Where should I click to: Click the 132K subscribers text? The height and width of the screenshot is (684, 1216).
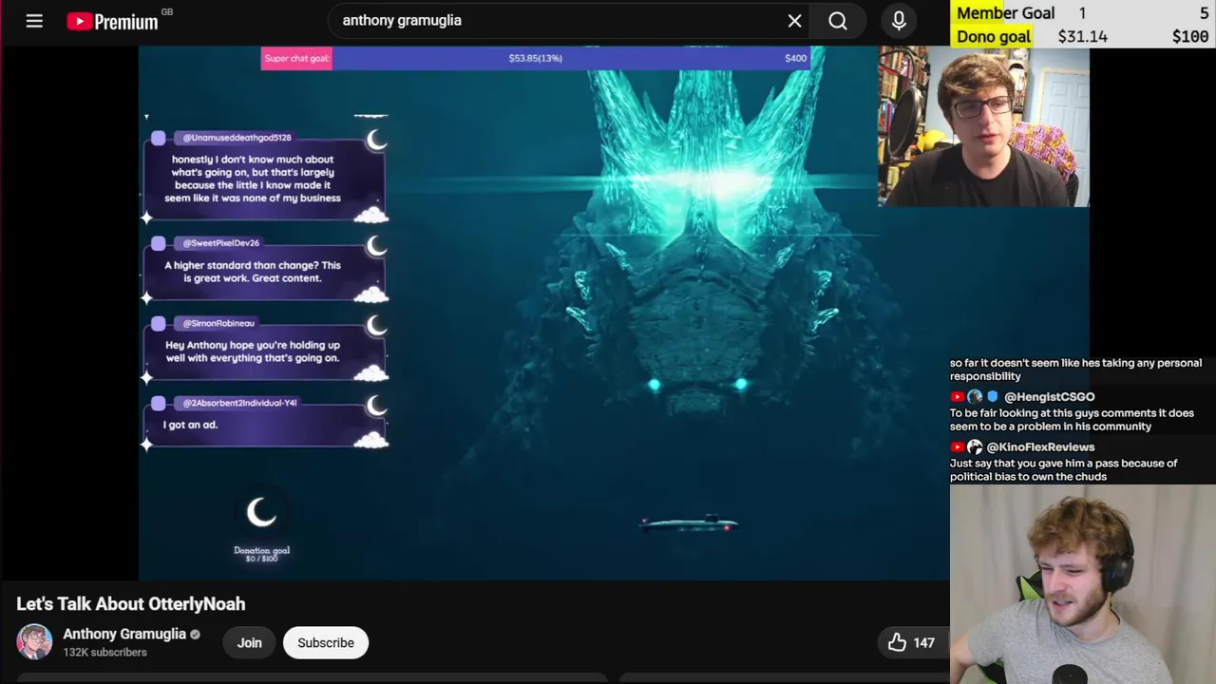tap(104, 653)
